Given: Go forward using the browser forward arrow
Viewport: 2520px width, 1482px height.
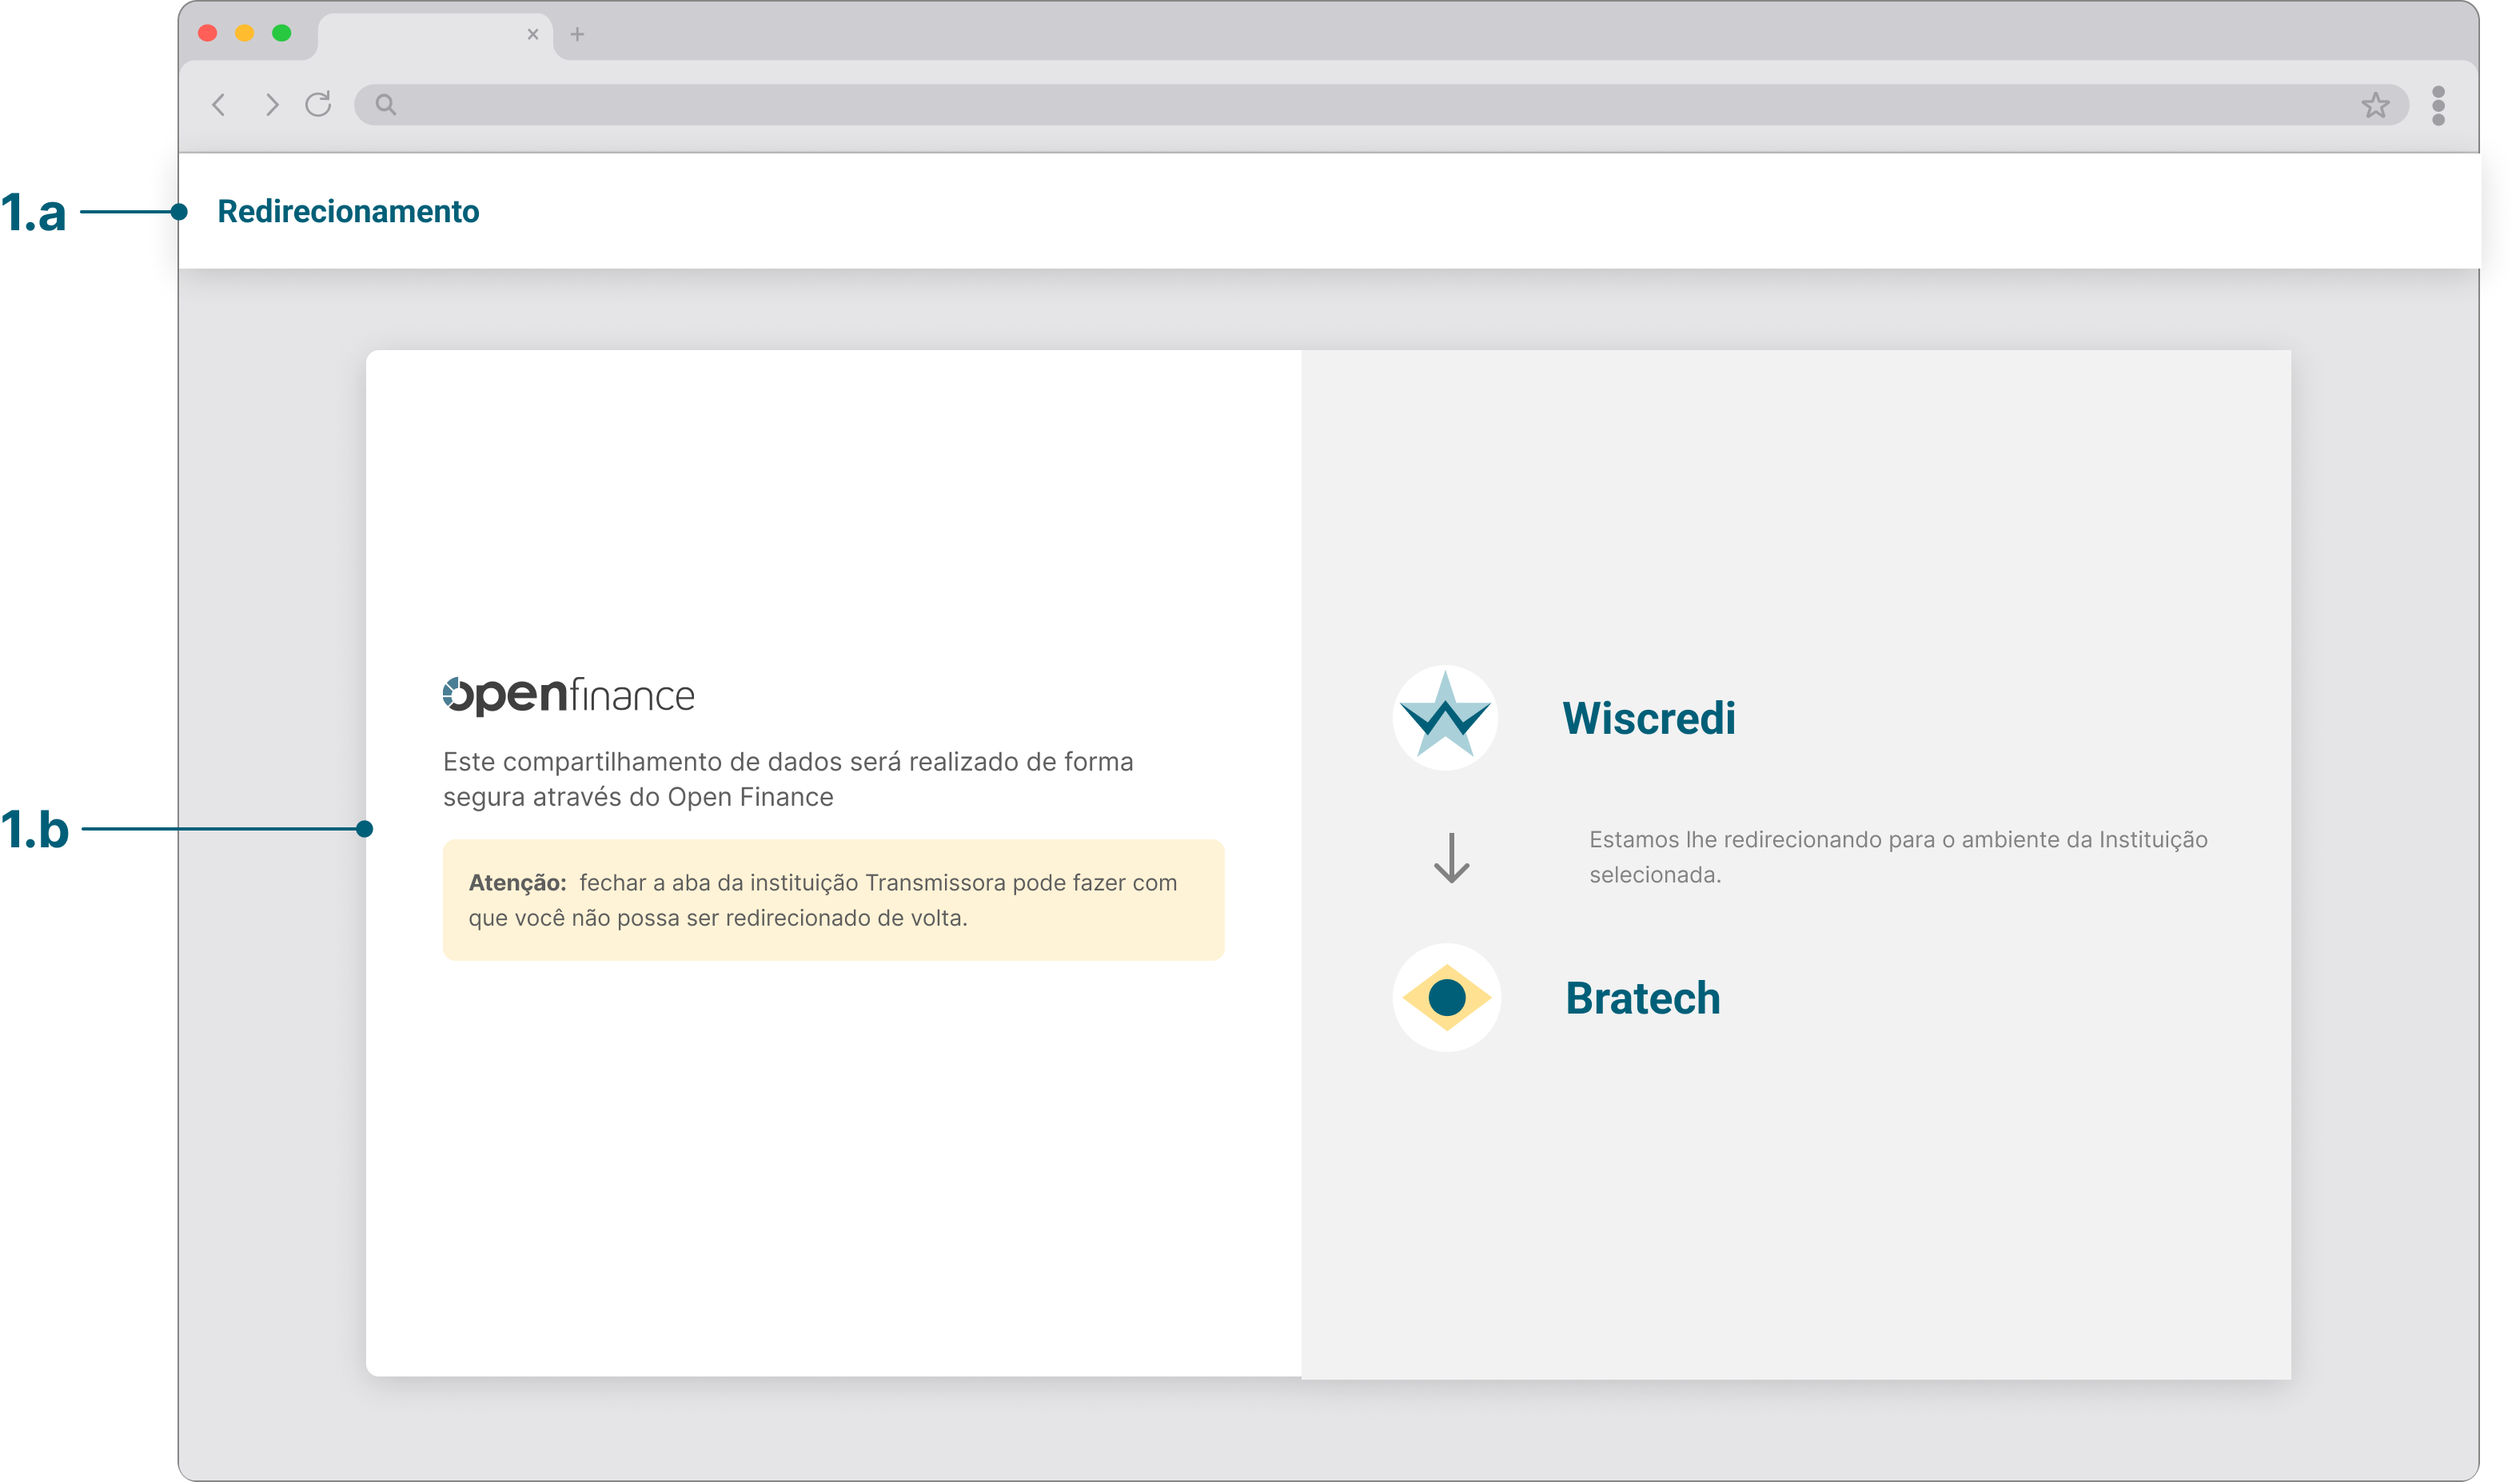Looking at the screenshot, I should [272, 105].
